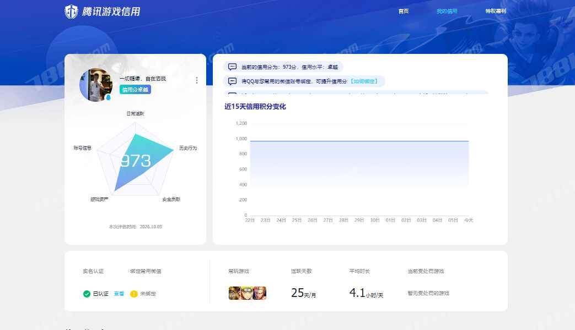
Task: Click the 暂无受处罚的游戏 text
Action: coord(428,293)
